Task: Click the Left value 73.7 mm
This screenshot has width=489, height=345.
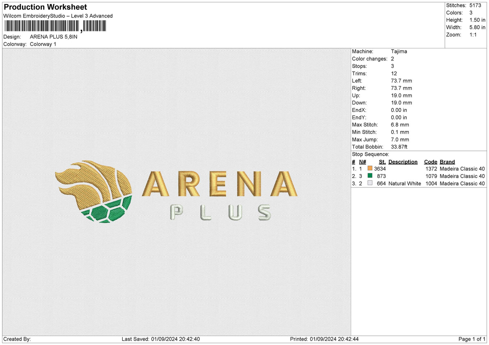Action: coord(401,81)
